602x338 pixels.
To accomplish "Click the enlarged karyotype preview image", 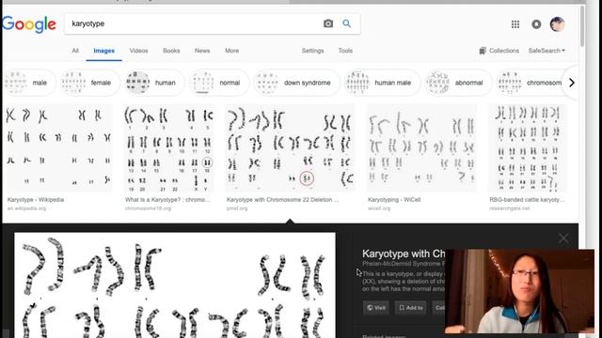I will click(175, 285).
